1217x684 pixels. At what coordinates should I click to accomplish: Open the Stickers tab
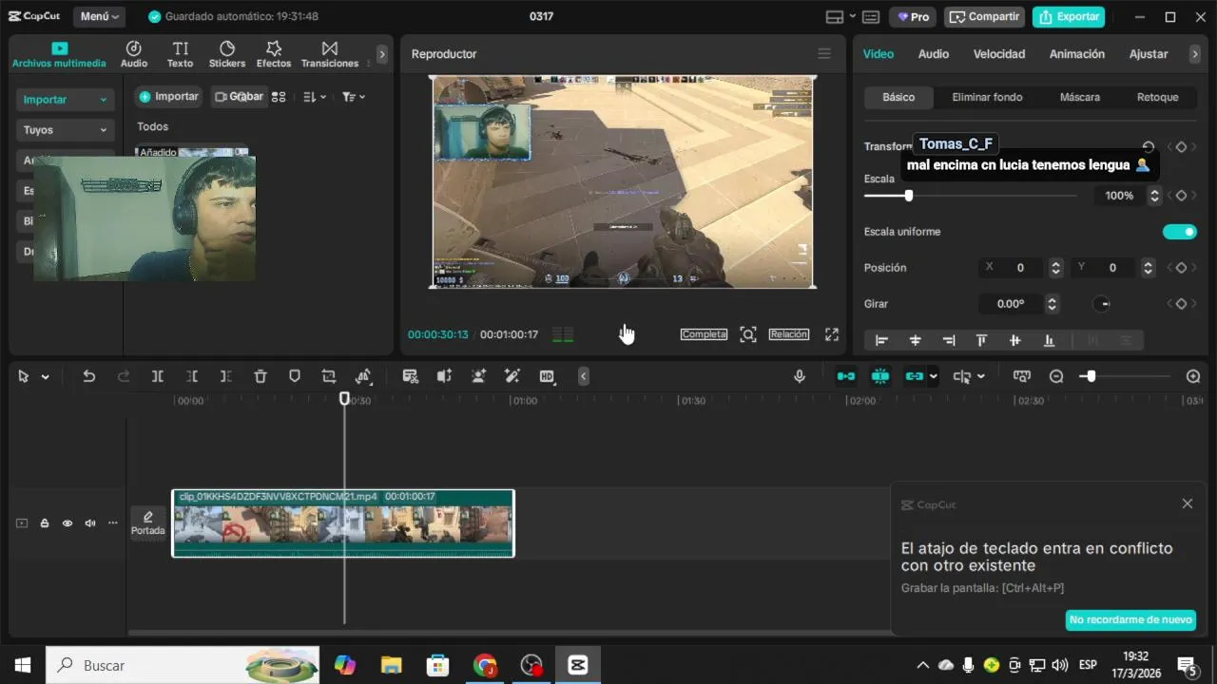[x=227, y=54]
